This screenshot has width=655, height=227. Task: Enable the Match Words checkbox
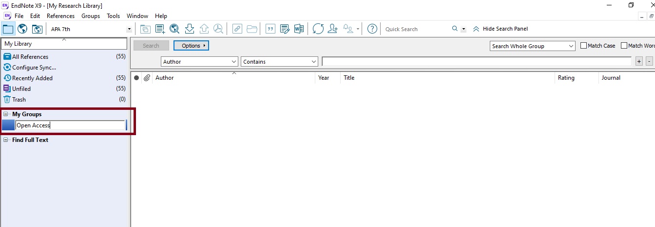[x=624, y=46]
